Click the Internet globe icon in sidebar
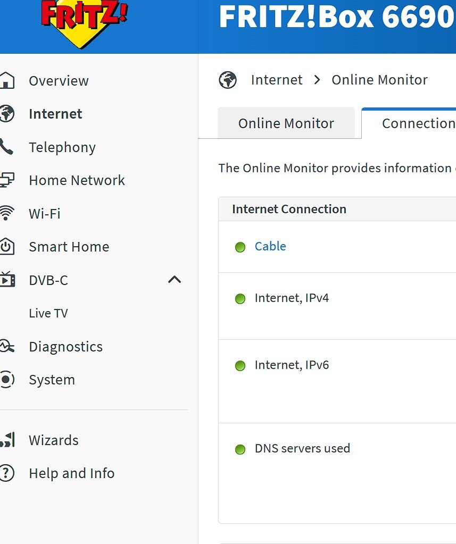The width and height of the screenshot is (456, 544). tap(6, 113)
